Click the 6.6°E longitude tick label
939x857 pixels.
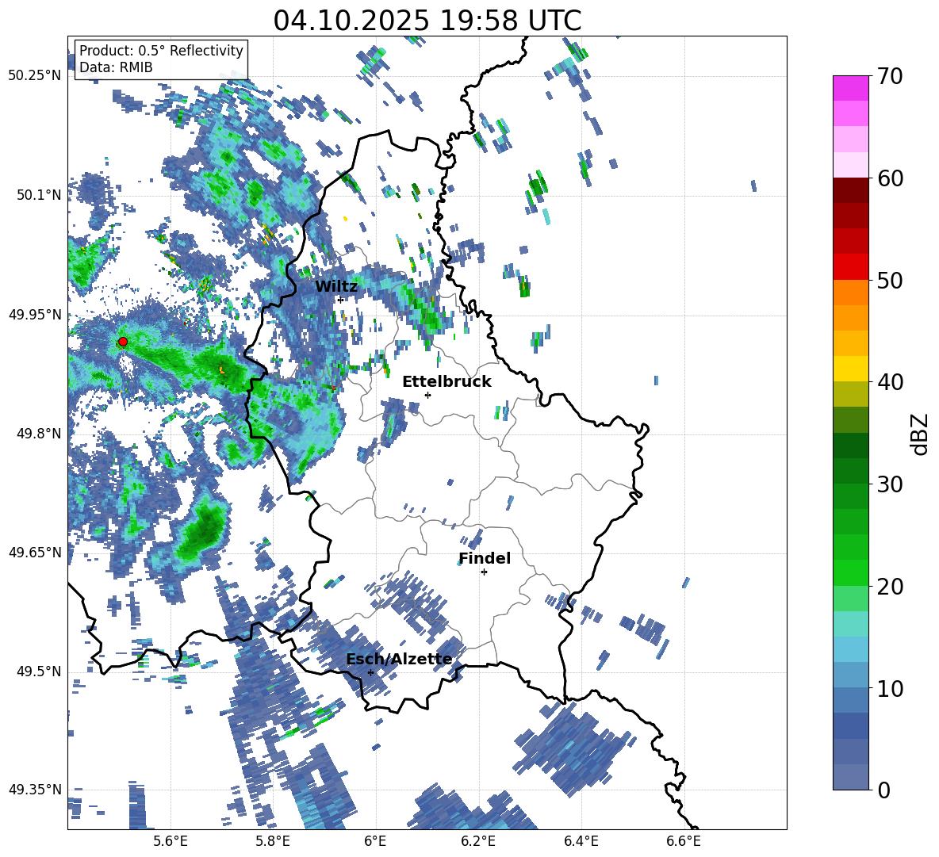(684, 841)
